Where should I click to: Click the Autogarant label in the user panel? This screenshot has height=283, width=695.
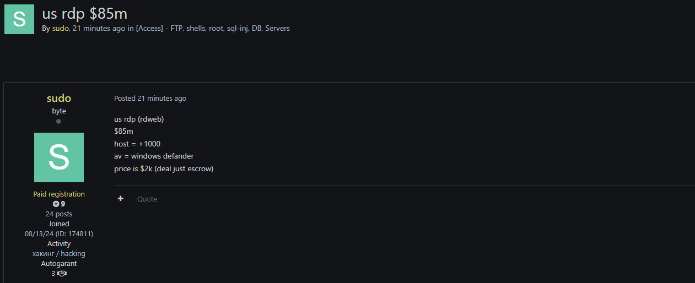59,263
